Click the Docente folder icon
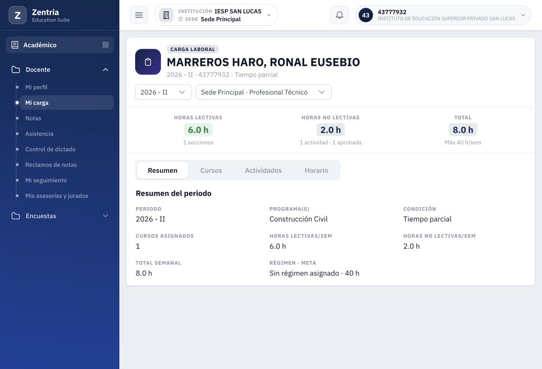 point(16,69)
